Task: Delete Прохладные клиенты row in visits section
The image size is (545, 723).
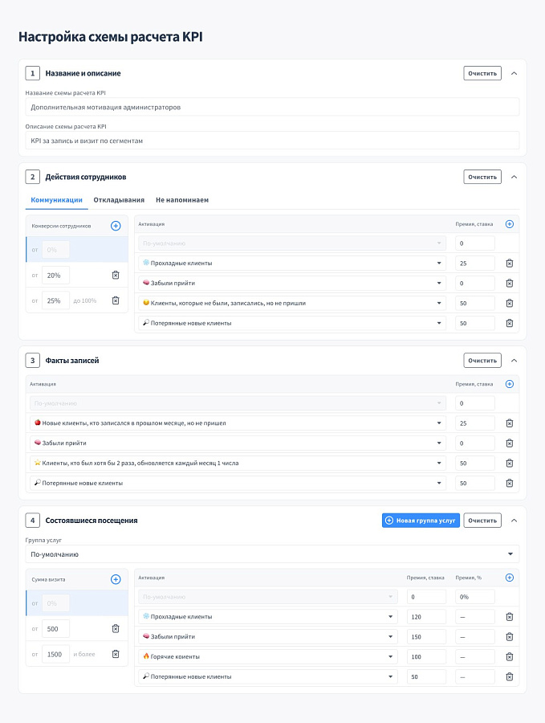Action: point(510,617)
